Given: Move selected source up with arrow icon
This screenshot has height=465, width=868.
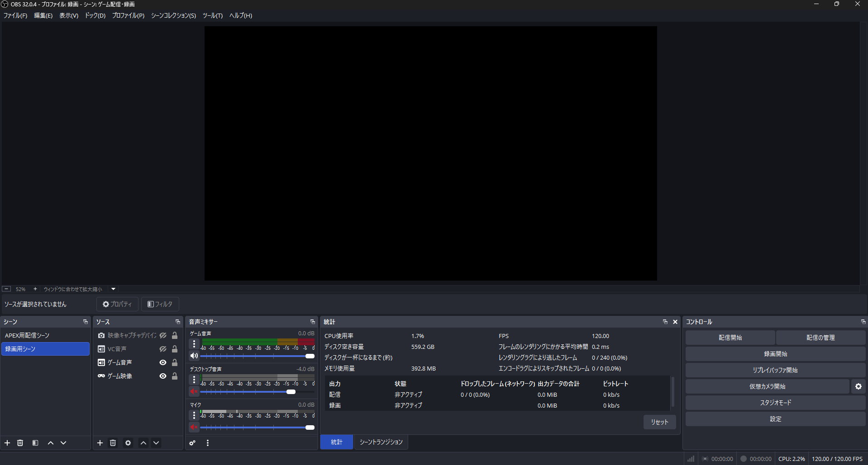Looking at the screenshot, I should (143, 443).
